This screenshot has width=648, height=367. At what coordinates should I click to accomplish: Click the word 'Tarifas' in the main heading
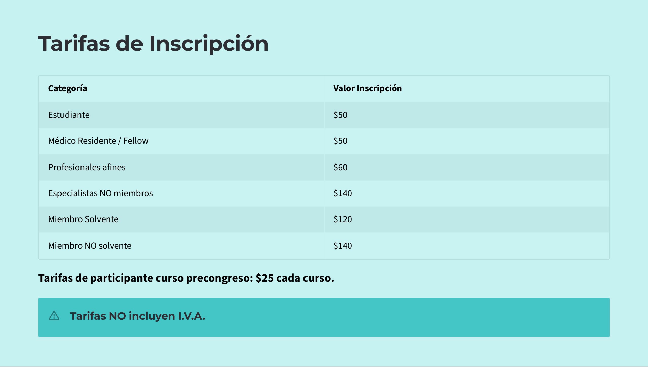[x=74, y=44]
